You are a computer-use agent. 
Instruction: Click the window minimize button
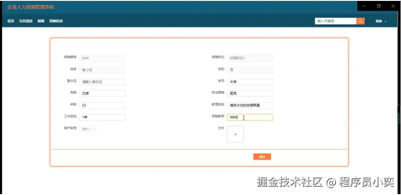364,6
